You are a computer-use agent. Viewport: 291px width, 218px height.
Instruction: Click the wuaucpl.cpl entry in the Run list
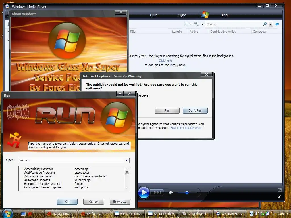pyautogui.click(x=82, y=180)
